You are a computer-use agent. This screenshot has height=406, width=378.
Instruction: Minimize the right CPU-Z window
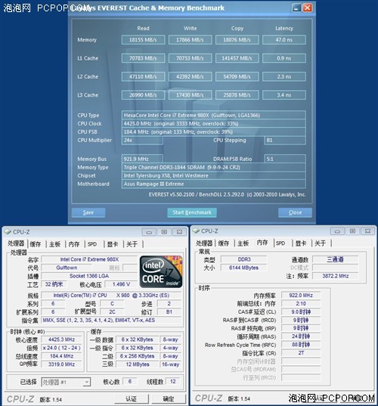pyautogui.click(x=338, y=231)
